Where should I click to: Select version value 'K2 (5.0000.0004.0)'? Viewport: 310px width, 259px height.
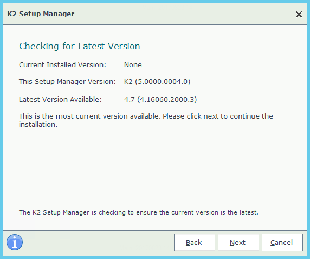(x=157, y=82)
